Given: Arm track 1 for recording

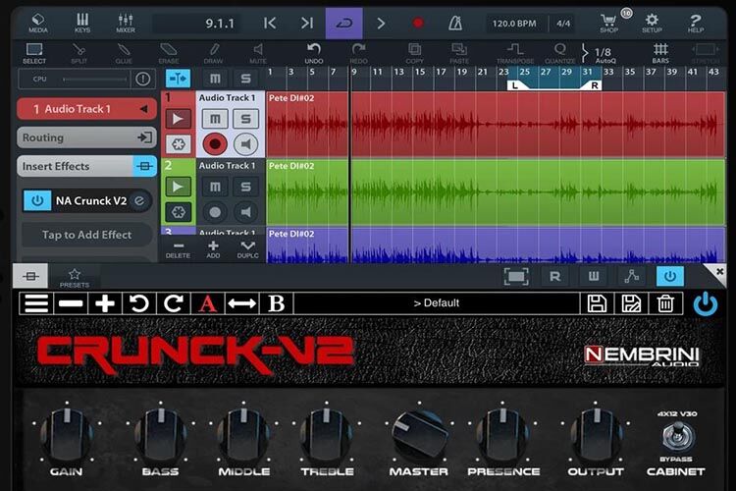Looking at the screenshot, I should click(x=215, y=143).
